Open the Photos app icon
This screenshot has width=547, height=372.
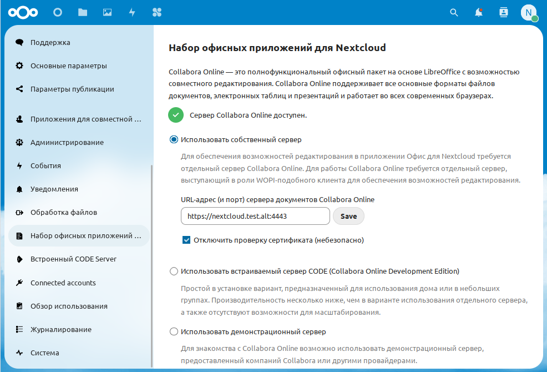[108, 13]
